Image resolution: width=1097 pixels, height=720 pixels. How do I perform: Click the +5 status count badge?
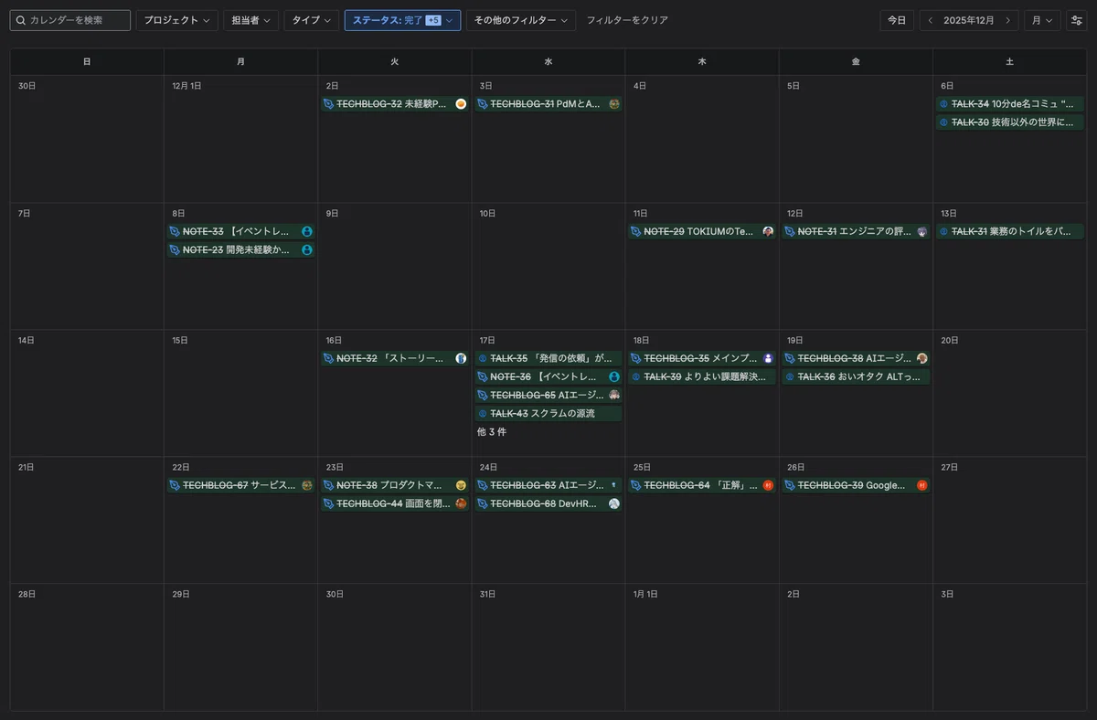click(x=433, y=20)
